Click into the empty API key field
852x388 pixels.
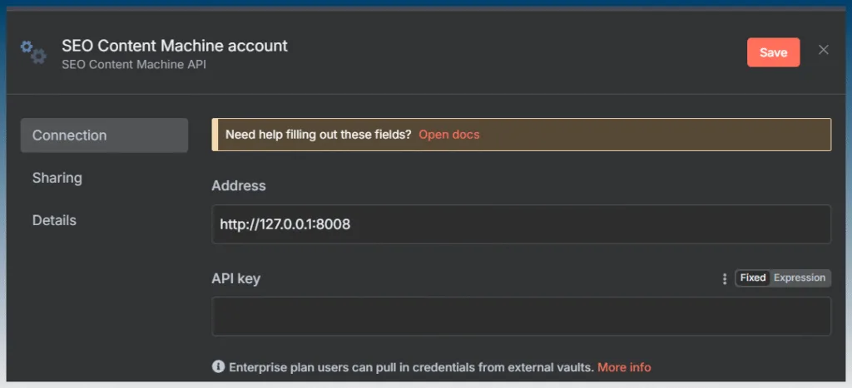(521, 317)
